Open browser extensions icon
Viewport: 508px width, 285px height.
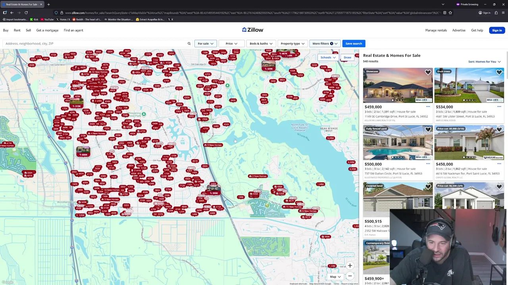pyautogui.click(x=496, y=13)
